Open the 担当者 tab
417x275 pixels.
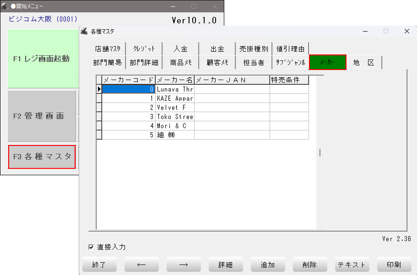[x=254, y=63]
